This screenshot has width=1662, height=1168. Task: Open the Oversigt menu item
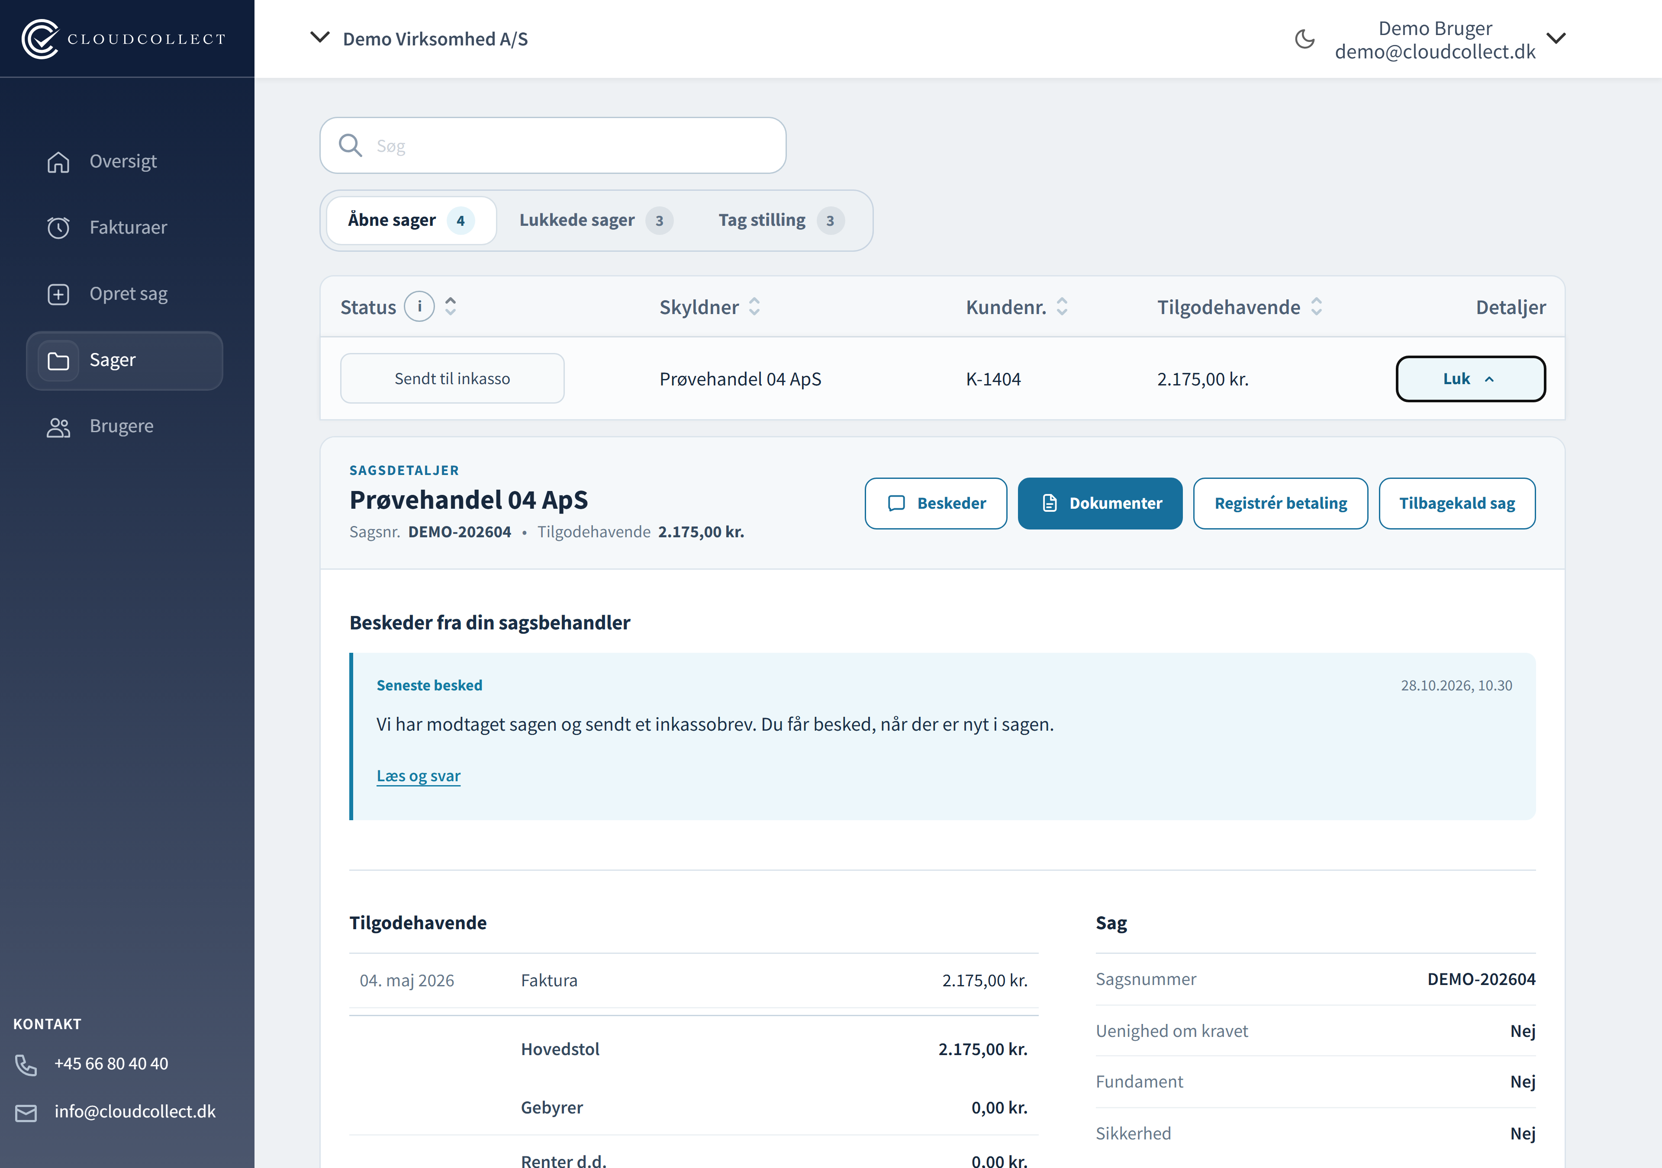coord(125,162)
